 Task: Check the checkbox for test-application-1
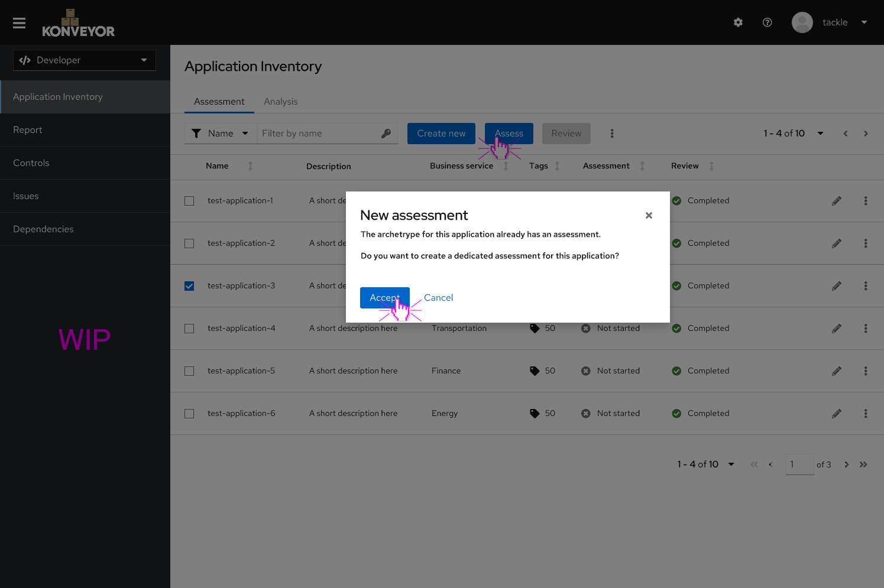(x=189, y=200)
